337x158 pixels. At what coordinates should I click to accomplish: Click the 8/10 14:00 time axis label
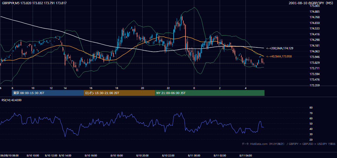65,156
